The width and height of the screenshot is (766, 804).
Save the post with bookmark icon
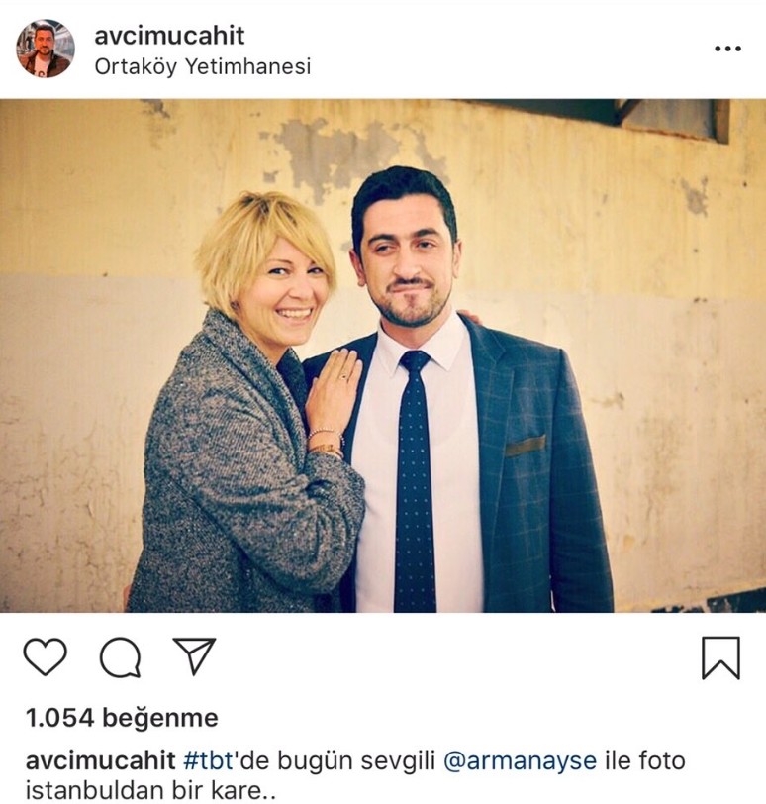720,657
